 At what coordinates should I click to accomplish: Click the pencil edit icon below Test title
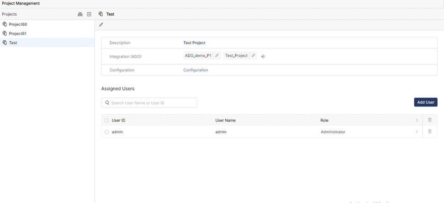[x=101, y=25]
